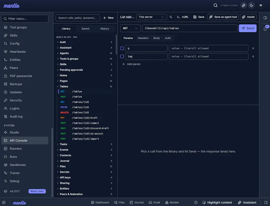The image size is (270, 206).
Task: Open Backups in sidebar
Action: (25, 84)
